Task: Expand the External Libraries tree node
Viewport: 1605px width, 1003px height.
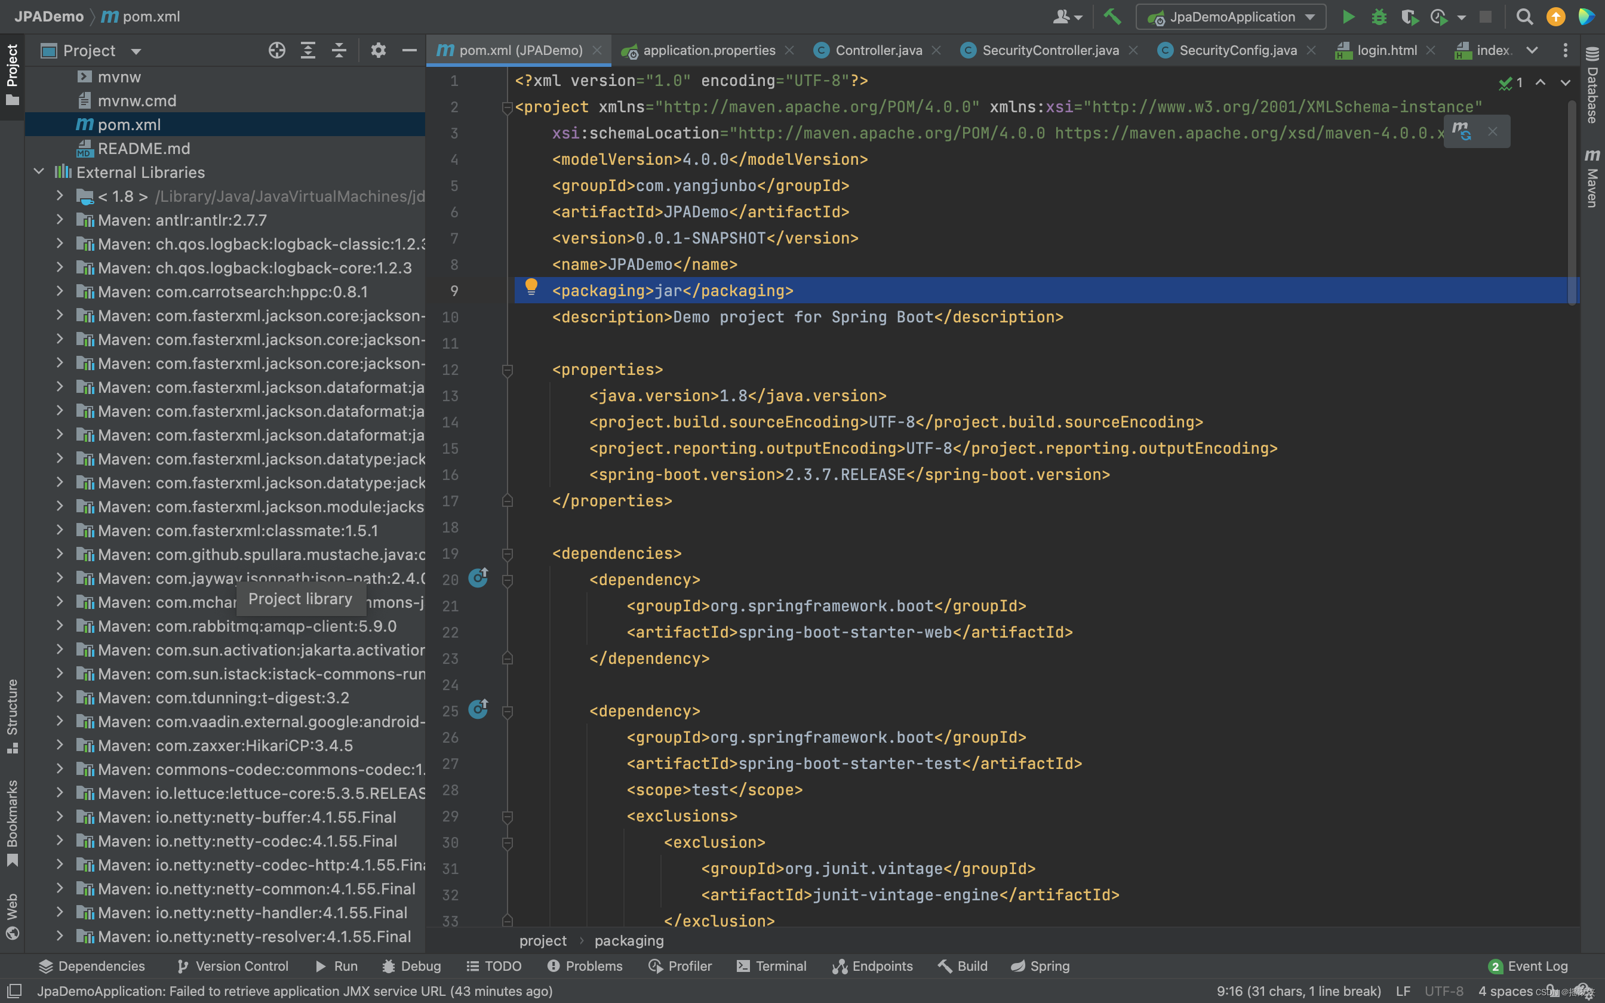Action: pos(39,171)
